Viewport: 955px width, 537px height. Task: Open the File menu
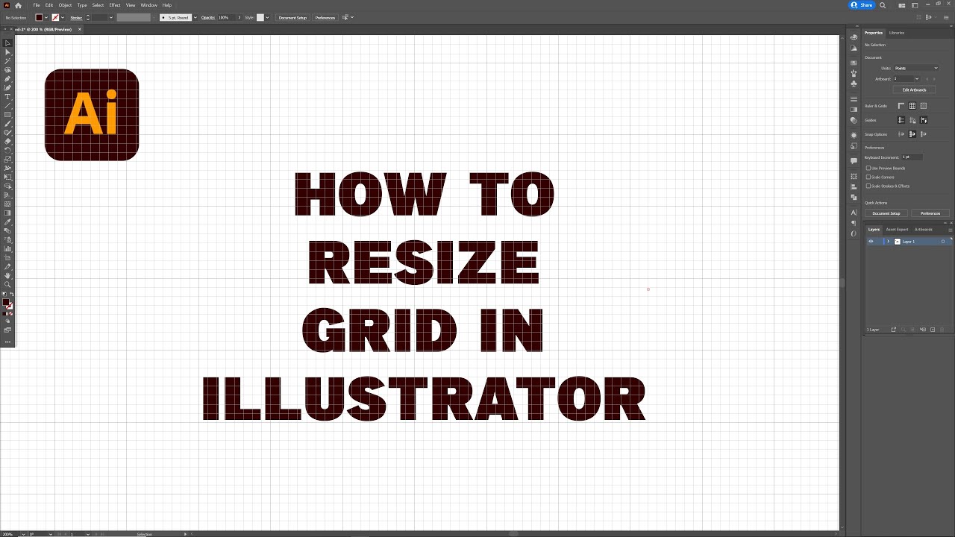pyautogui.click(x=36, y=5)
